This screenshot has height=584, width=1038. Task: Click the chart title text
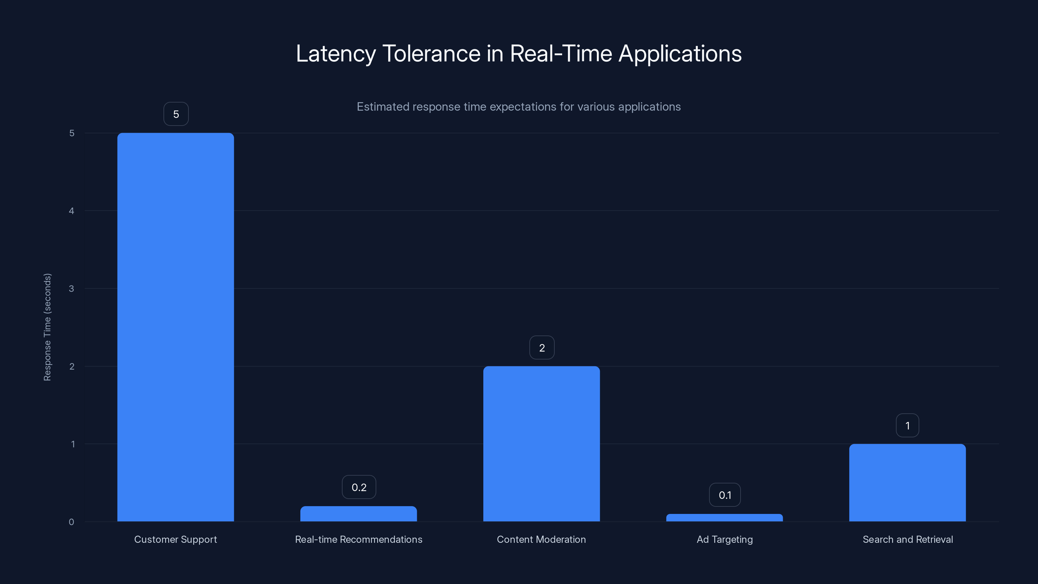[x=519, y=54]
